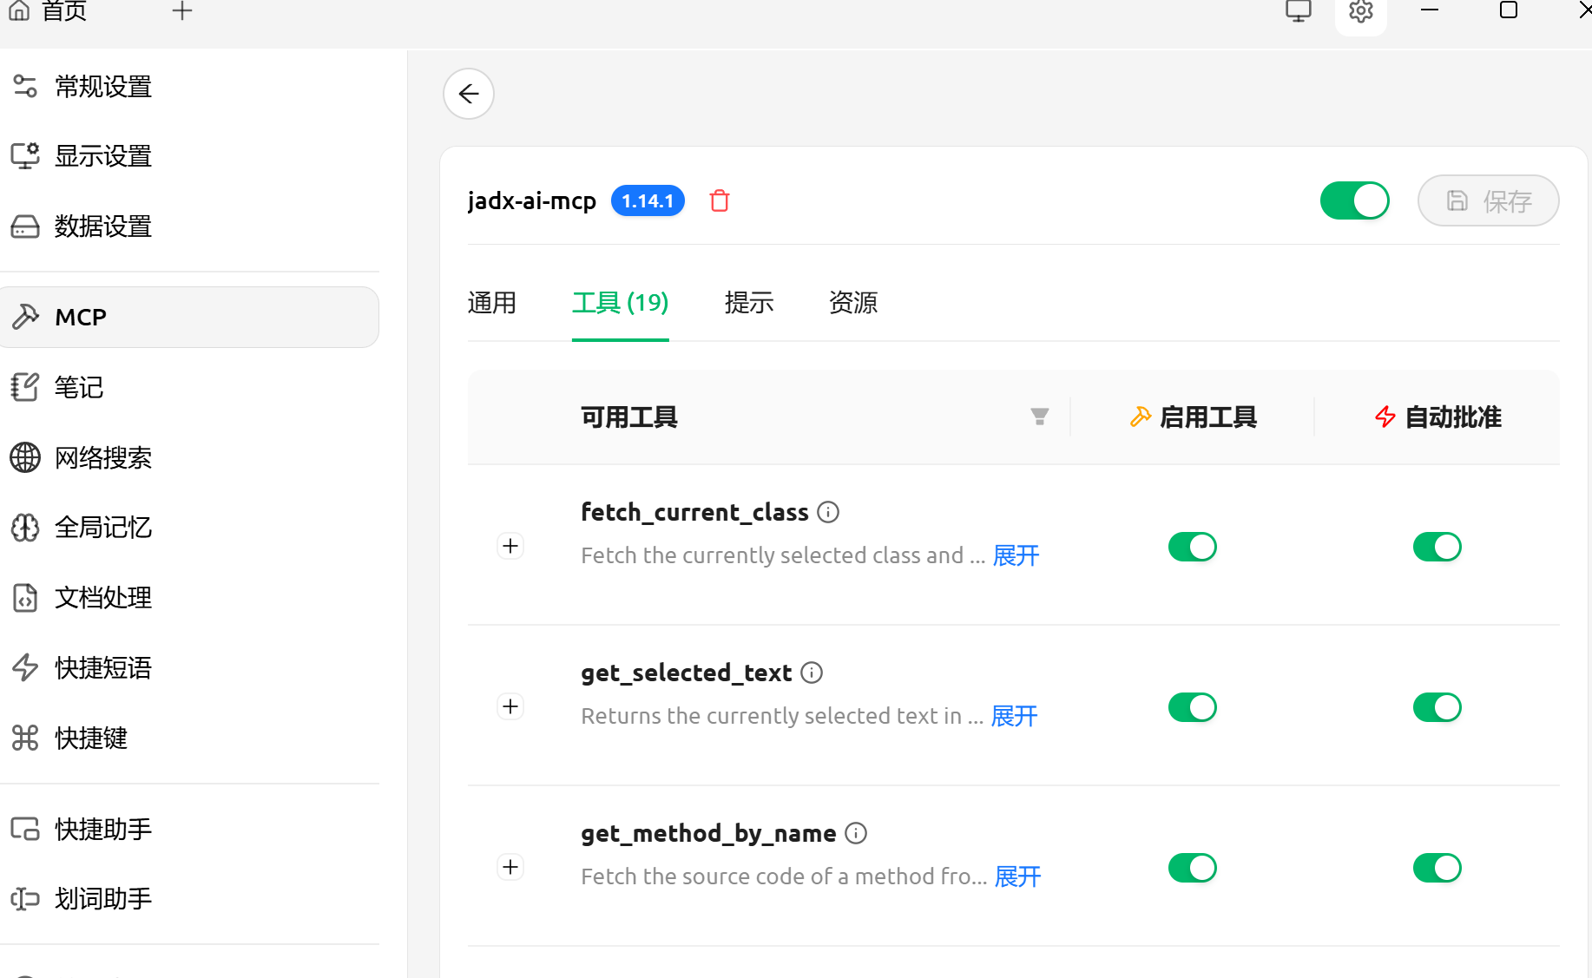
Task: Switch to the 资源 tab
Action: (x=852, y=303)
